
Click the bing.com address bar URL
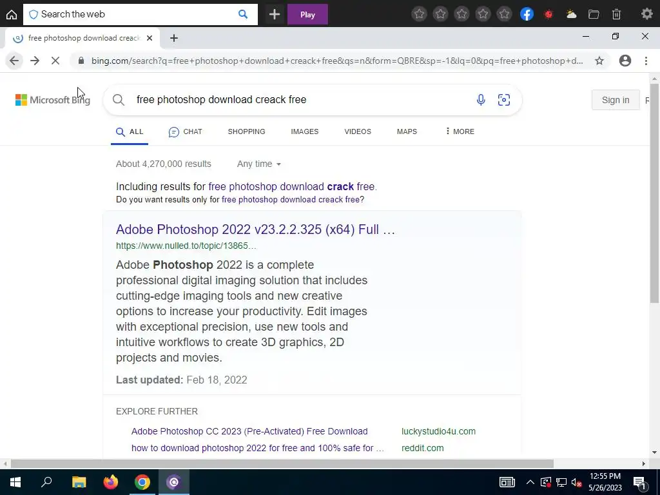(336, 61)
